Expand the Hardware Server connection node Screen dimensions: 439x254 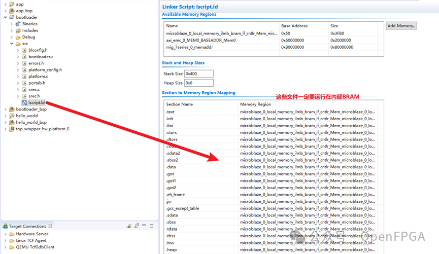pos(5,234)
